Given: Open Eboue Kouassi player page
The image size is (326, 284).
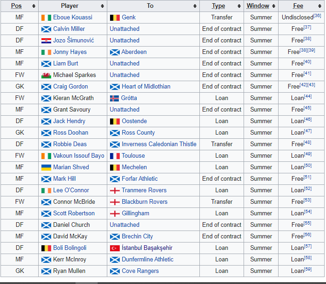Looking at the screenshot, I should pos(73,17).
